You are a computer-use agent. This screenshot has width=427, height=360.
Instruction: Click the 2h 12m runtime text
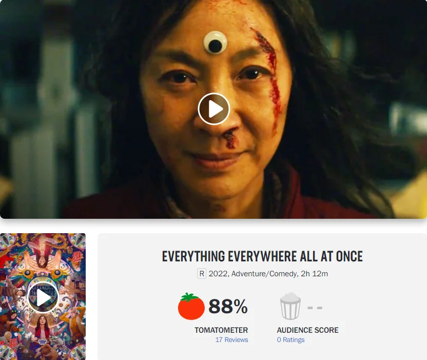point(314,274)
